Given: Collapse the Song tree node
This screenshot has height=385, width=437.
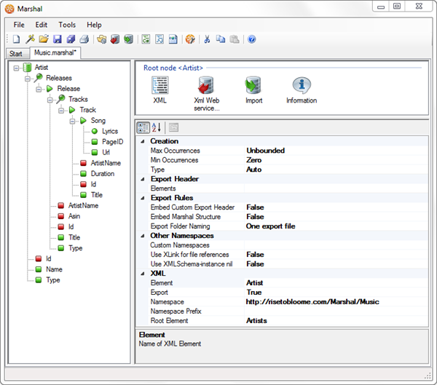Looking at the screenshot, I should pos(72,121).
